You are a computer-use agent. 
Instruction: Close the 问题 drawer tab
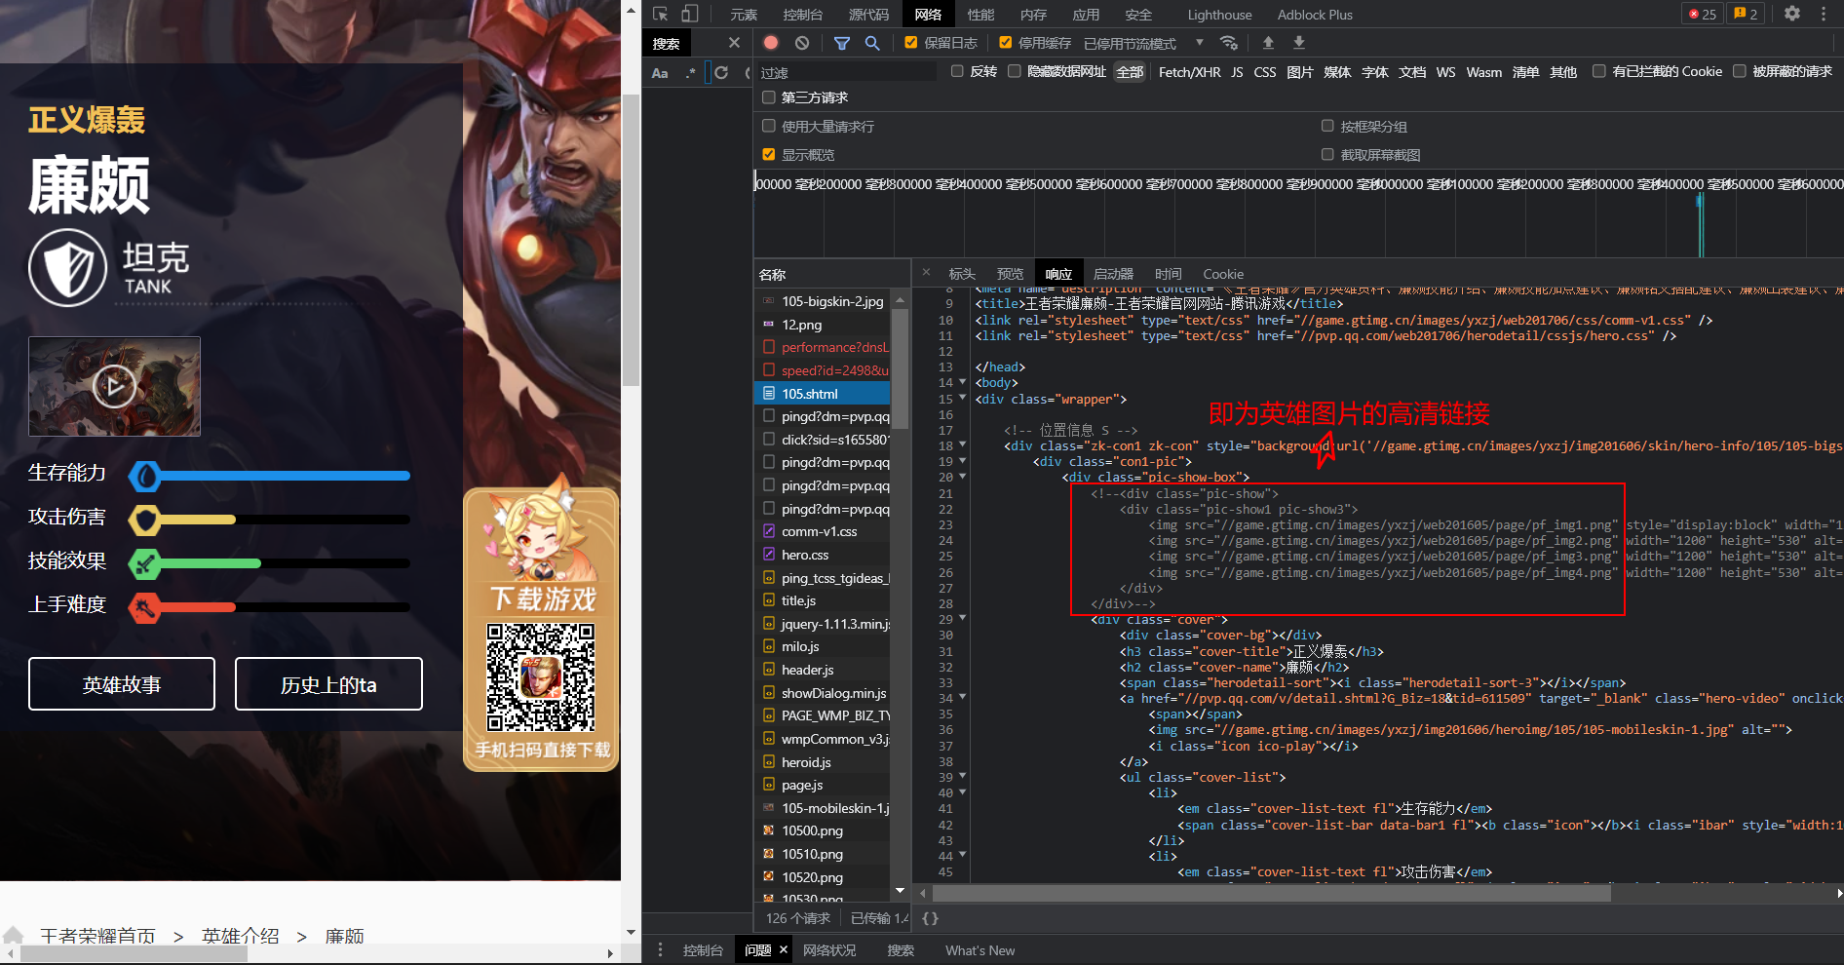(x=783, y=949)
